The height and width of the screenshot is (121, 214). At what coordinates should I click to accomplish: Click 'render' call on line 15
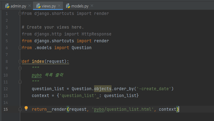click(x=59, y=109)
